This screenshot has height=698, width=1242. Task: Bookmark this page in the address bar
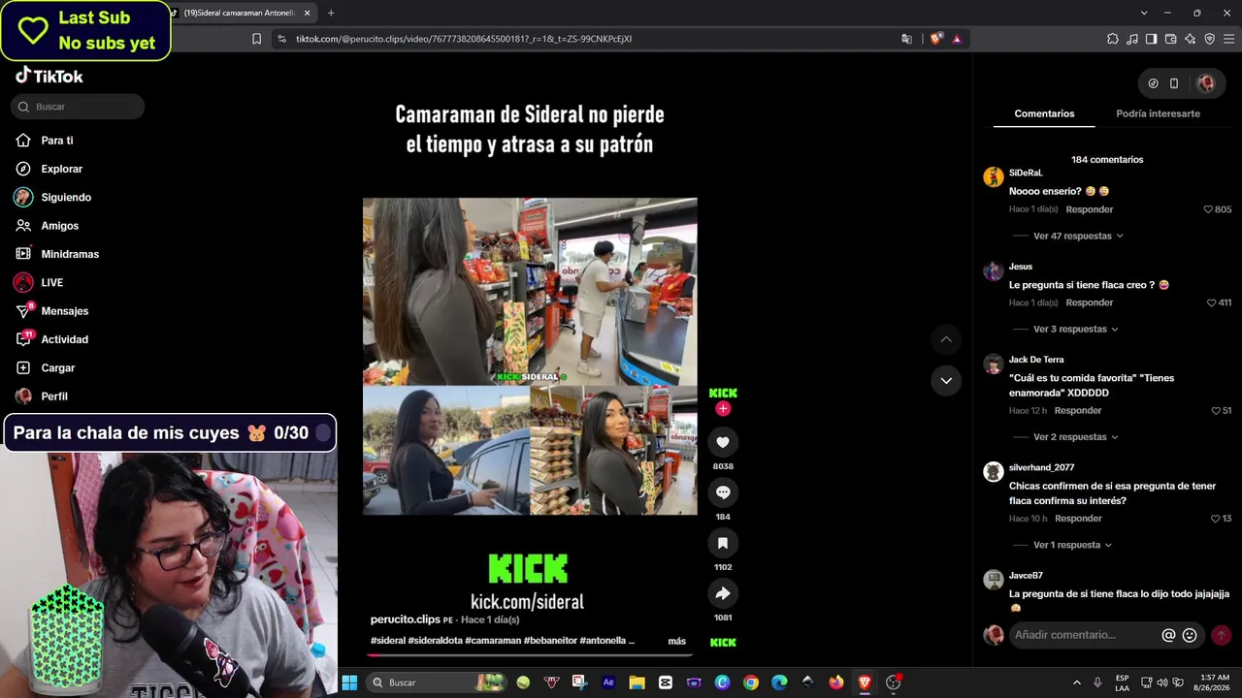pos(256,39)
